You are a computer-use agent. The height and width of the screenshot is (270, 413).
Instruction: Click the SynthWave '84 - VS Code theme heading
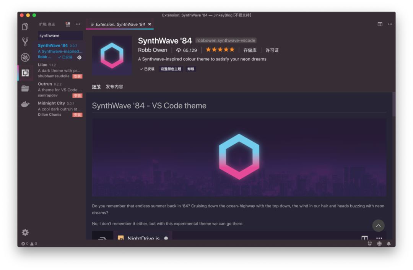coord(149,105)
